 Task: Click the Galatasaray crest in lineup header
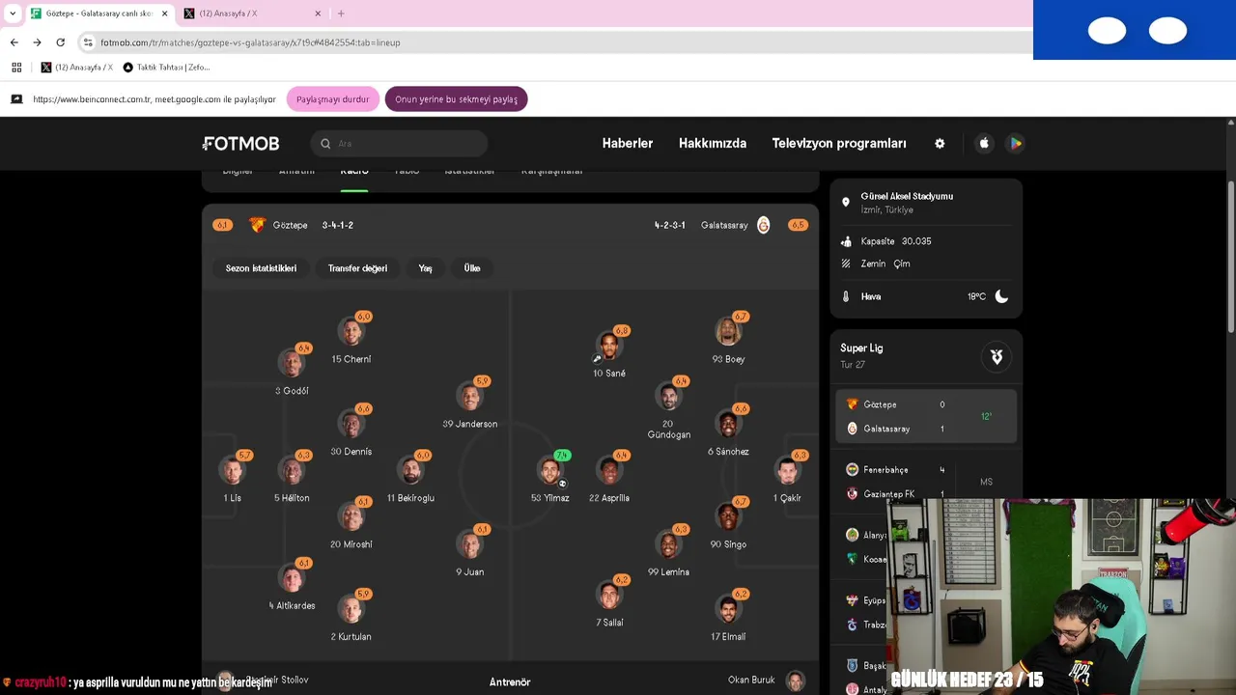tap(763, 225)
